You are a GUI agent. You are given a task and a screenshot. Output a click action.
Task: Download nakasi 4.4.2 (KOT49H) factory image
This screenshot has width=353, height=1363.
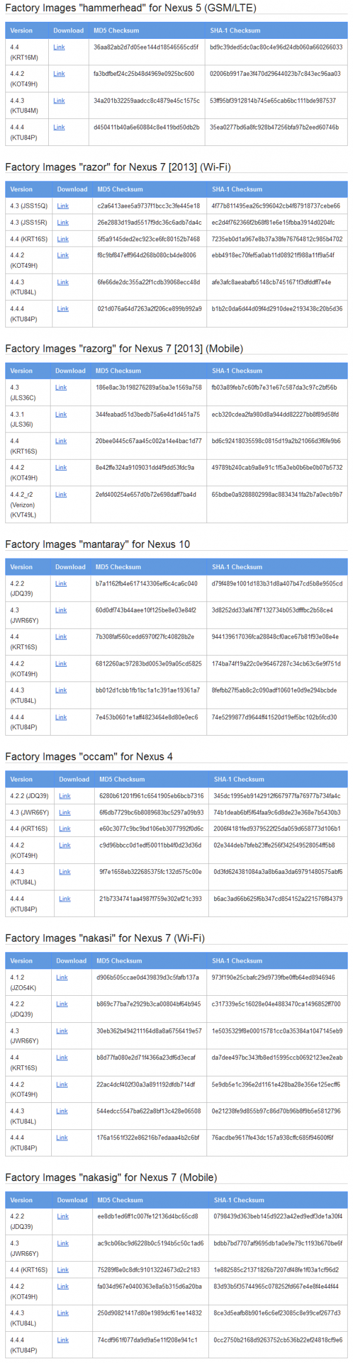coord(62,1084)
